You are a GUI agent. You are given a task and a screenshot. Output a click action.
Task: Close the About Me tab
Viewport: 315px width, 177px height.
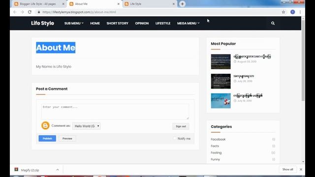119,4
